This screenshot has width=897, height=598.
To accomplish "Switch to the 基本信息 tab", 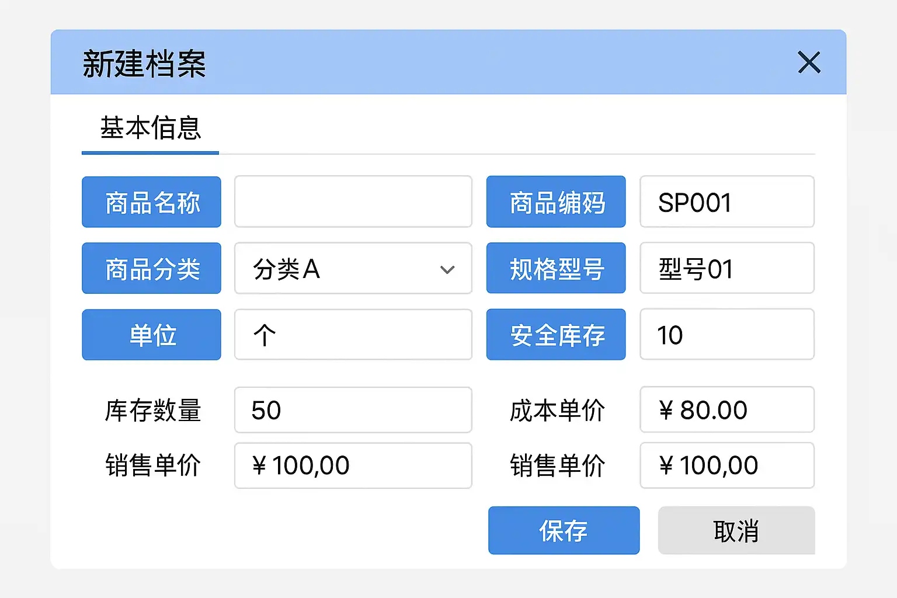I will click(x=151, y=128).
